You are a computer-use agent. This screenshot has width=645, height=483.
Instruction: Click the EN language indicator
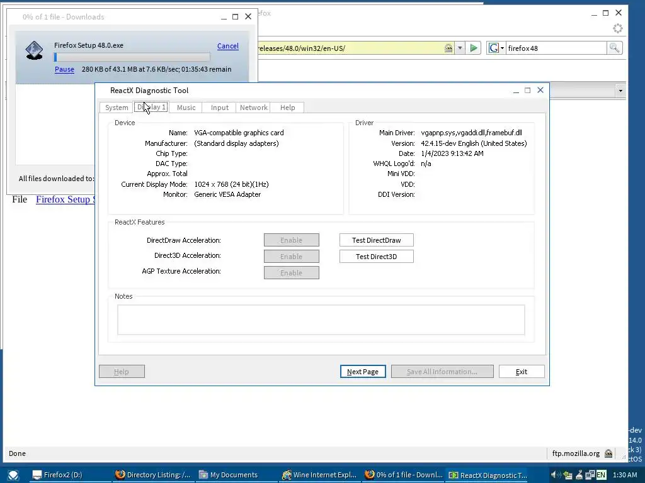click(600, 475)
